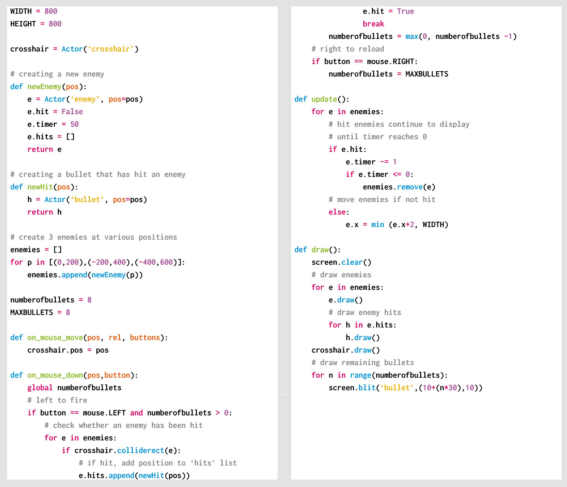
Task: Click the break statement
Action: tap(374, 24)
